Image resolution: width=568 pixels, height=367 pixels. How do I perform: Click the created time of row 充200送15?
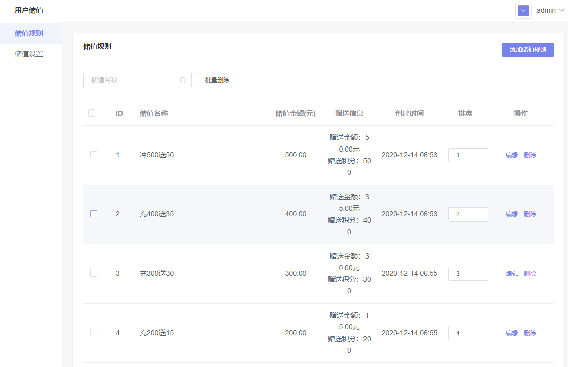pyautogui.click(x=410, y=333)
